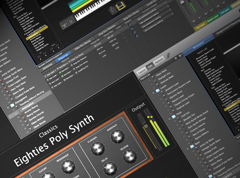Select the Filter Env Decay parameter tab
The height and width of the screenshot is (178, 240).
tap(83, 45)
